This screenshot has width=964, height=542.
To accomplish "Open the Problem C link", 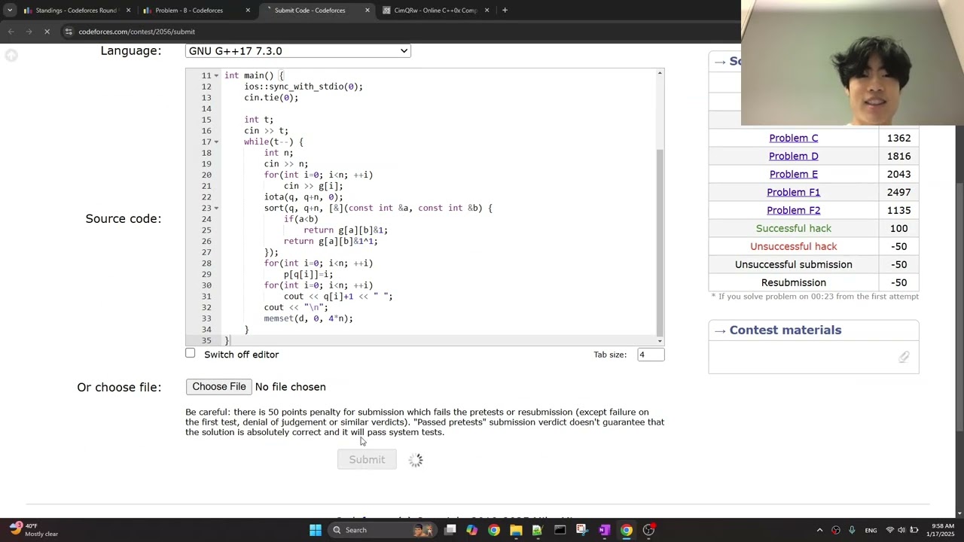I will [x=793, y=138].
